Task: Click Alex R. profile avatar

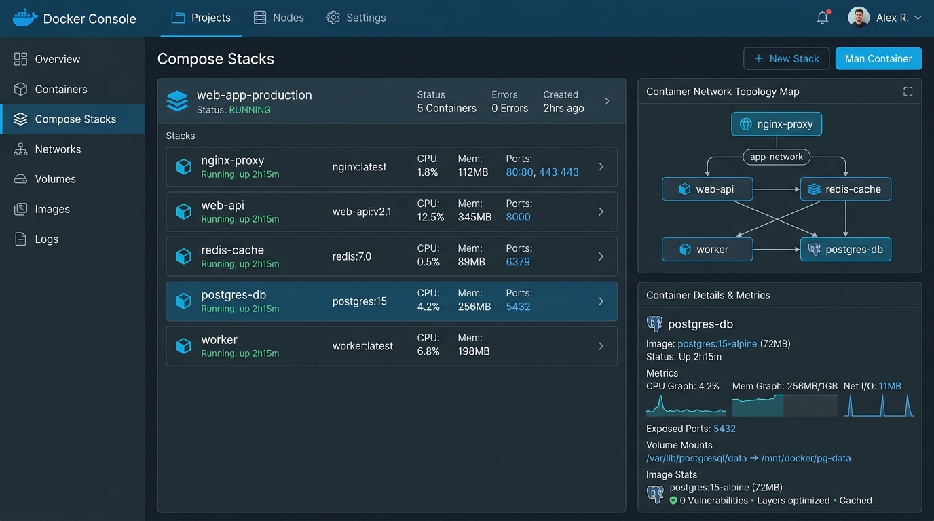Action: (x=859, y=18)
